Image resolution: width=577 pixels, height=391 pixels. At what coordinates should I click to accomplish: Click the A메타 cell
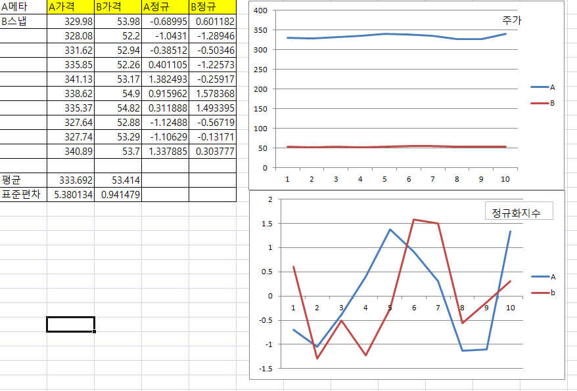[x=24, y=7]
